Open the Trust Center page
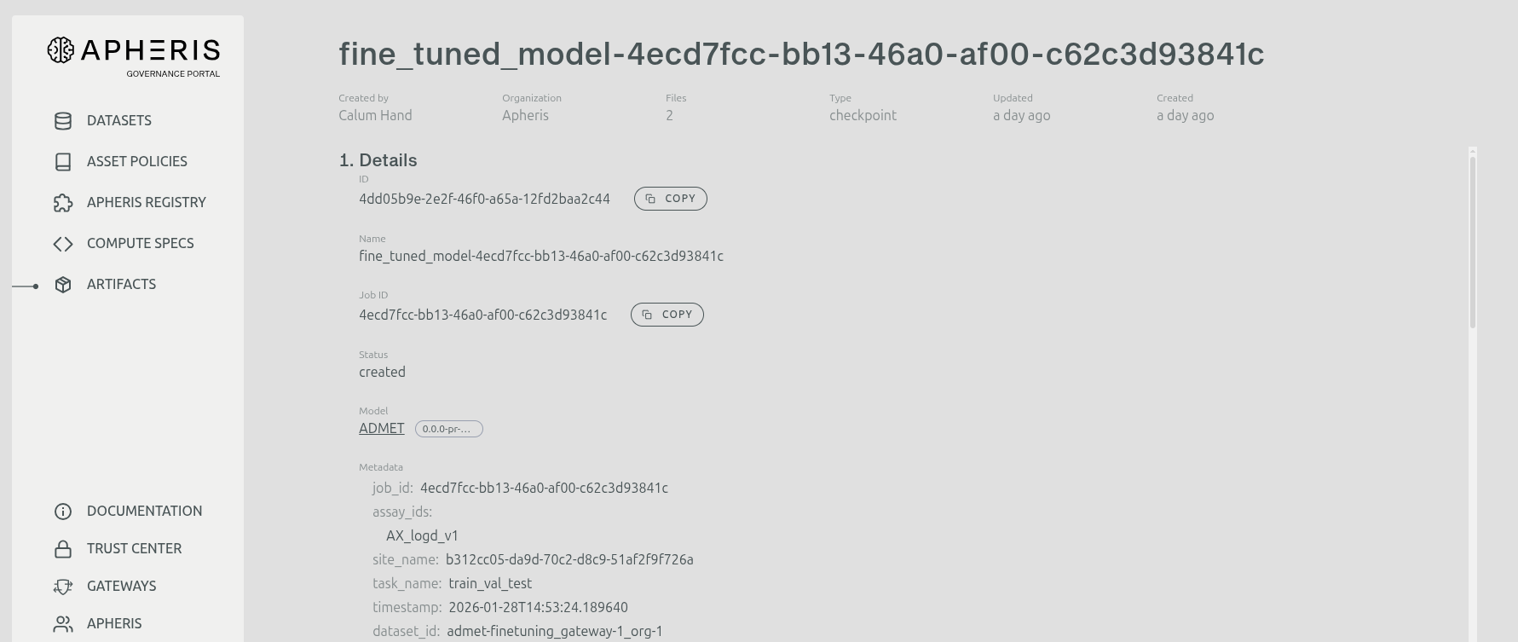Image resolution: width=1518 pixels, height=642 pixels. tap(134, 549)
